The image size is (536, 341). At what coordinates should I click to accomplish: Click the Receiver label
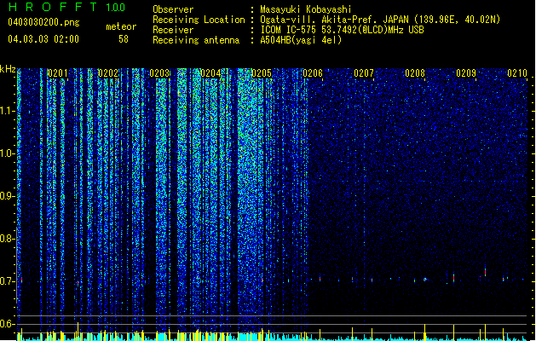[x=173, y=30]
